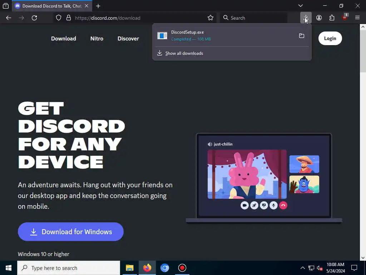Viewport: 366px width, 275px height.
Task: Click the Type here to search box
Action: pyautogui.click(x=69, y=268)
